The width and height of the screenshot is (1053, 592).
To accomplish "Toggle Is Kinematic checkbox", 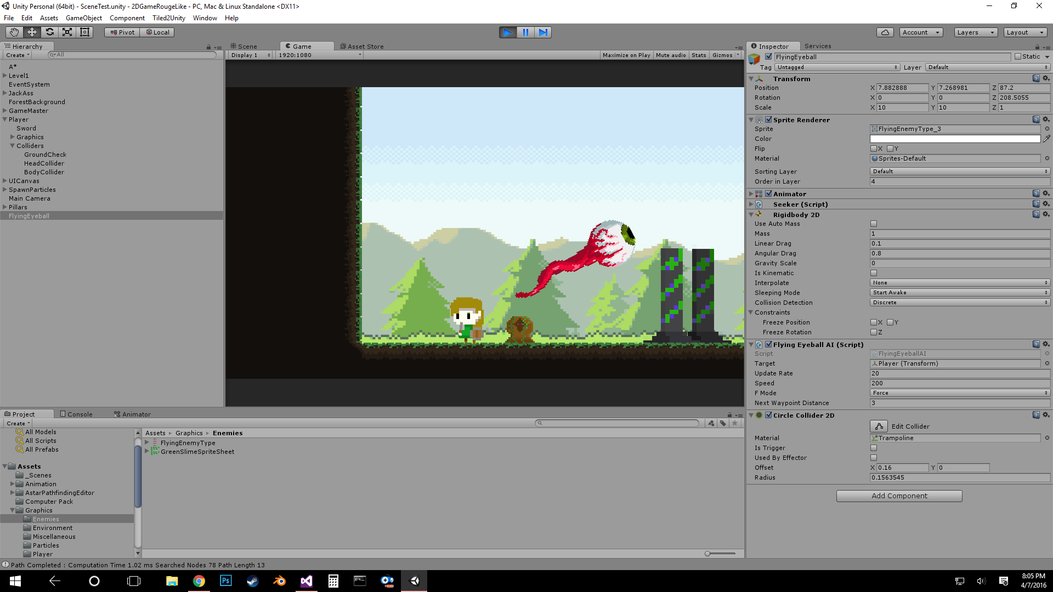I will tap(874, 273).
